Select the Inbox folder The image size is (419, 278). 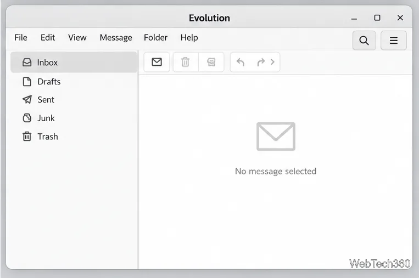tap(74, 62)
